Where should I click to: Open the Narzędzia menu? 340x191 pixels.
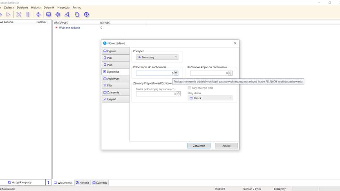coord(63,7)
